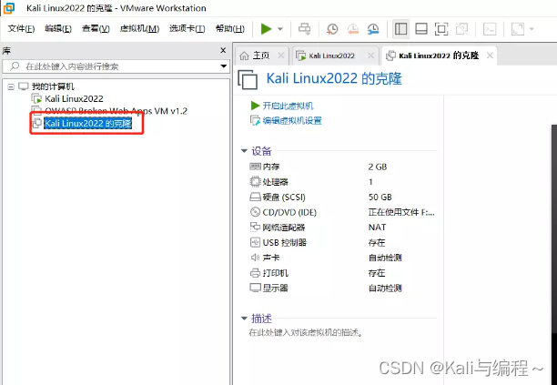The height and width of the screenshot is (385, 557).
Task: Click the 2 GB memory value
Action: tap(378, 167)
